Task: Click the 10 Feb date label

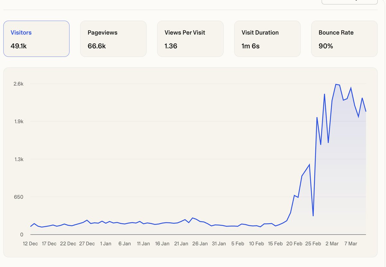Action: point(256,244)
